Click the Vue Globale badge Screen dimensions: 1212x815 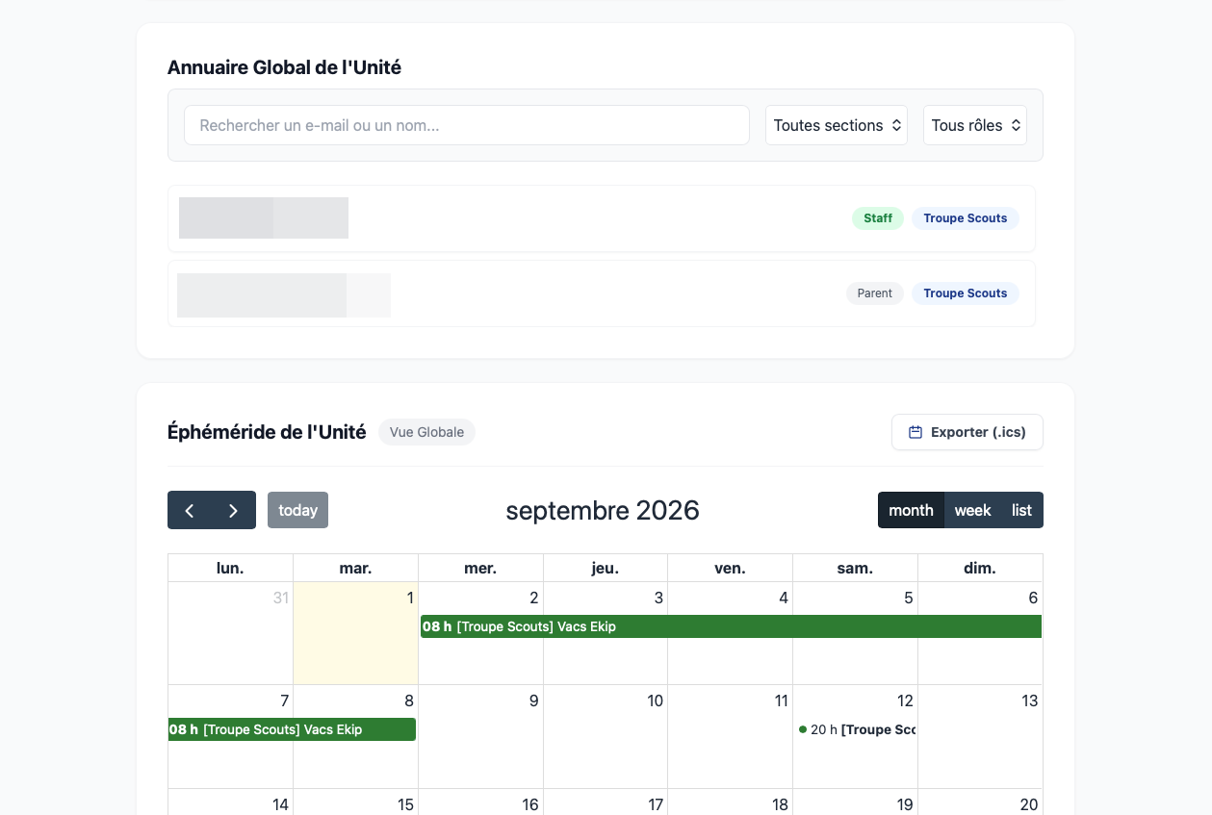tap(426, 432)
